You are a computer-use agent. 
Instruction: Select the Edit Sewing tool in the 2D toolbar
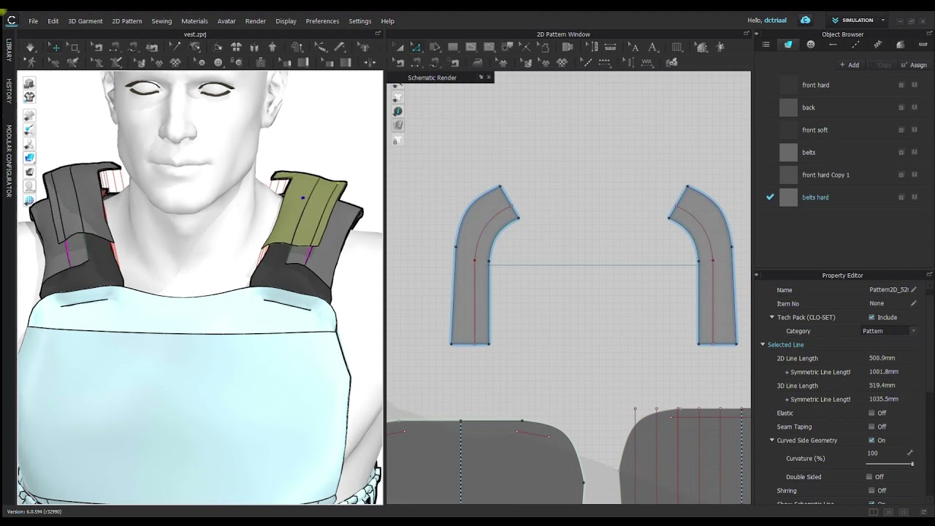[398, 62]
